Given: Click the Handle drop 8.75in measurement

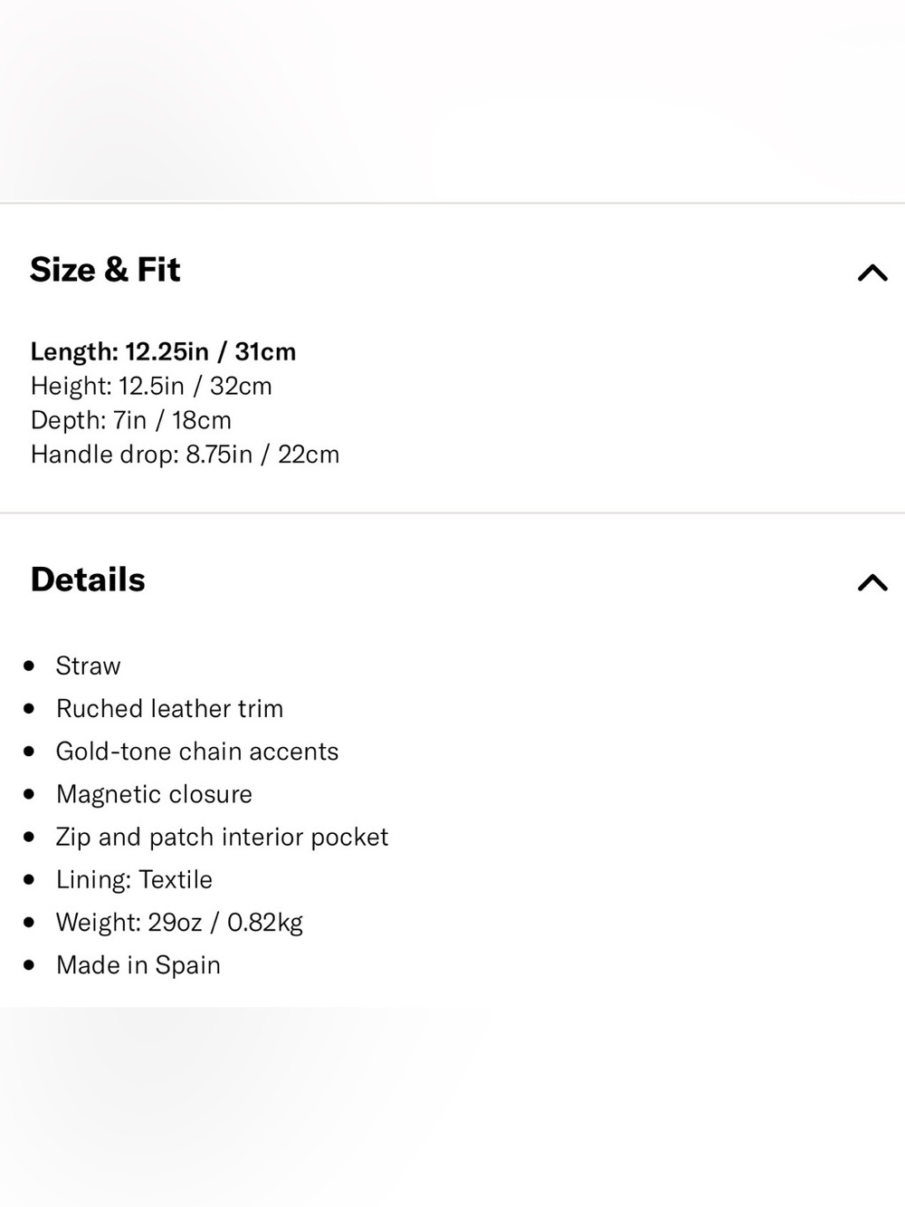Looking at the screenshot, I should pos(186,455).
